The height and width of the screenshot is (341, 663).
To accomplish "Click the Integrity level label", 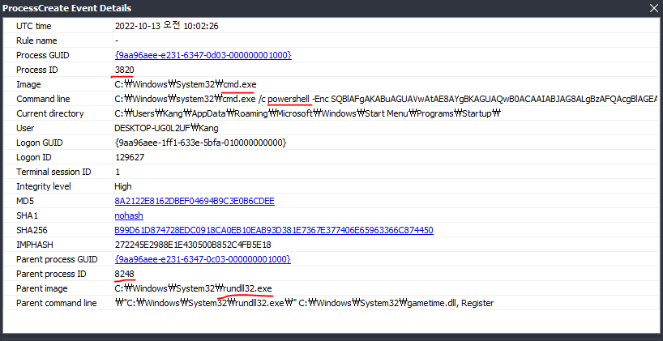I will (x=44, y=186).
